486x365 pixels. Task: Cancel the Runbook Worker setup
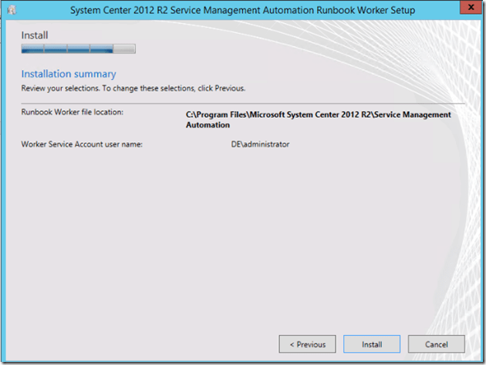pyautogui.click(x=437, y=344)
